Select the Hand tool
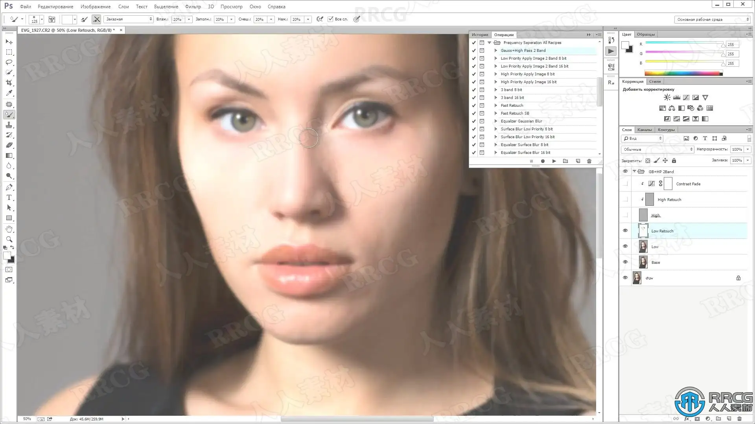755x424 pixels. pyautogui.click(x=9, y=229)
